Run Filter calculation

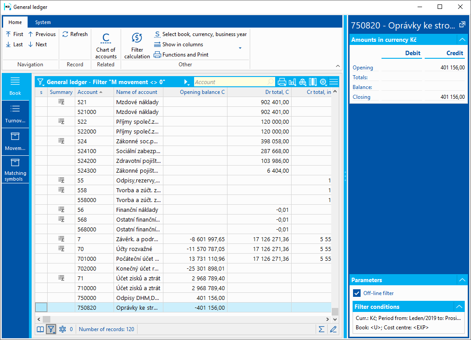[137, 46]
